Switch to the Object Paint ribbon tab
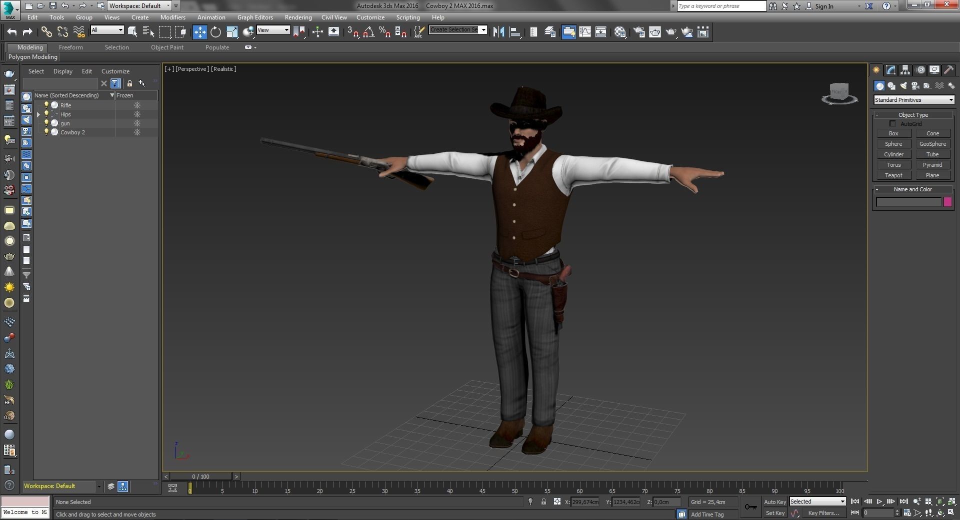Image resolution: width=960 pixels, height=520 pixels. coord(167,47)
